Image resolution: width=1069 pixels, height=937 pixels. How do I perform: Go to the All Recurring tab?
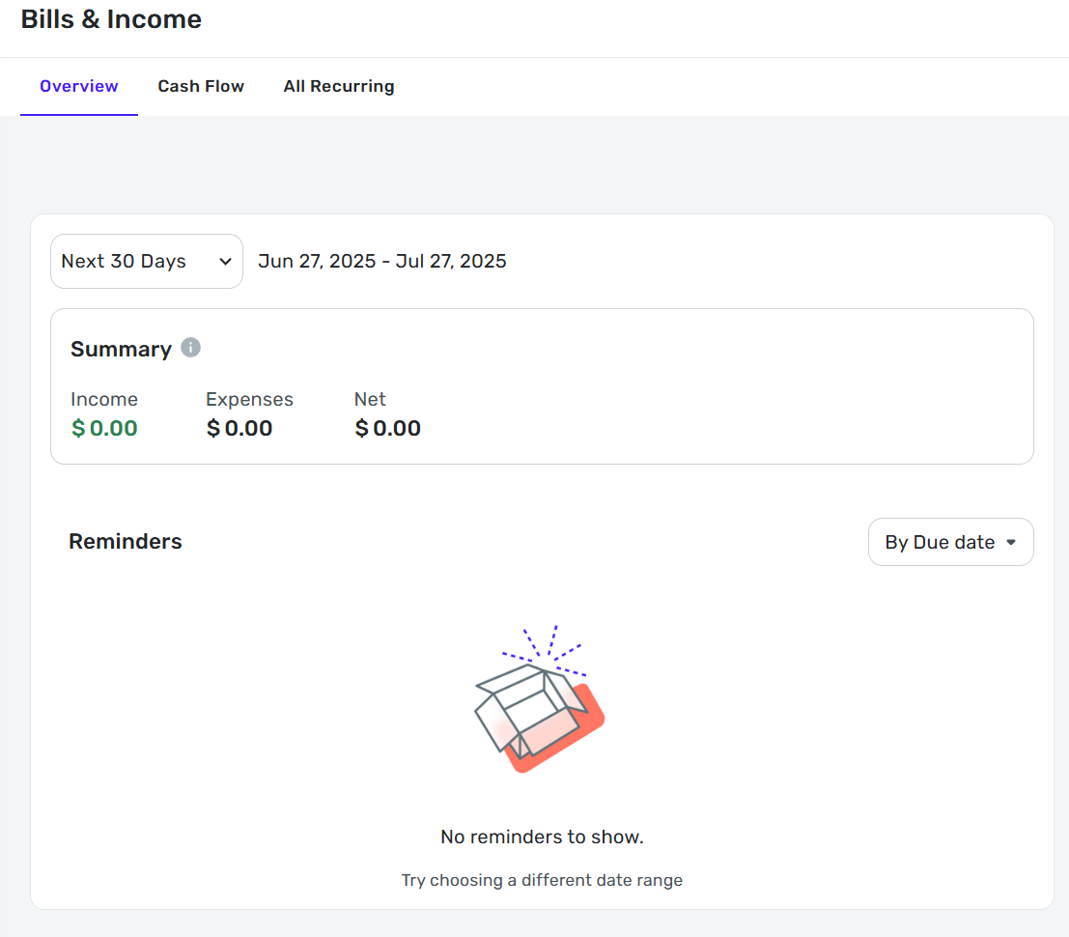339,86
